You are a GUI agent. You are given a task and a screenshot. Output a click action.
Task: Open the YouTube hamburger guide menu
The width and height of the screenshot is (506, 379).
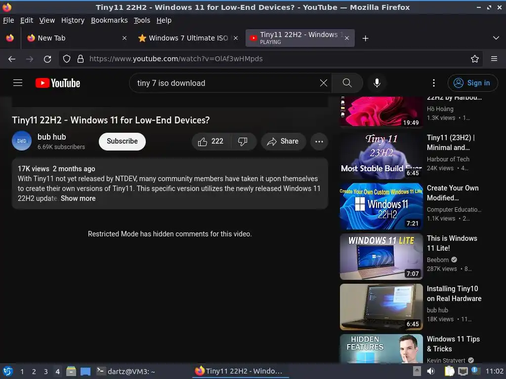click(18, 83)
